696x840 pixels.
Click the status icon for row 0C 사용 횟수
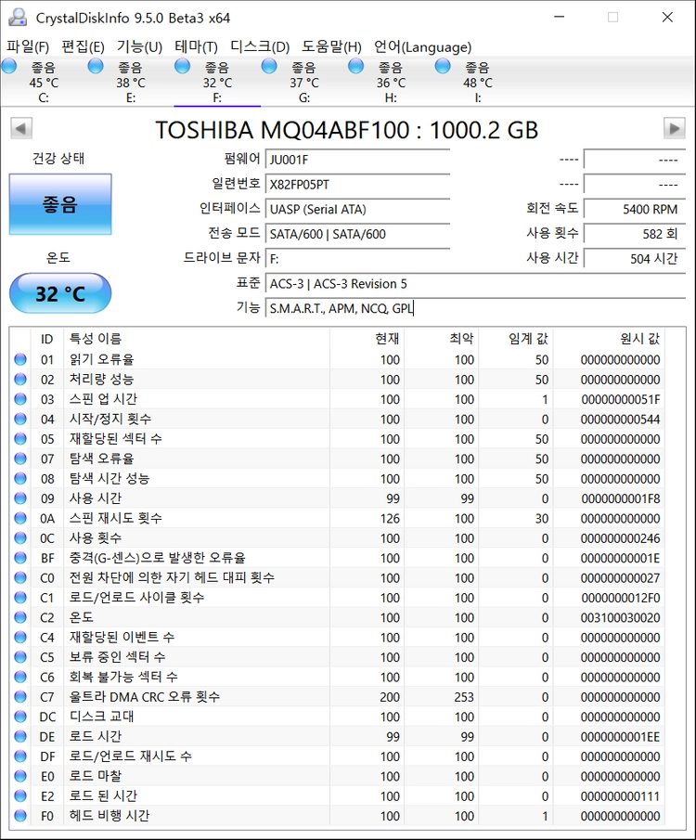pos(20,537)
